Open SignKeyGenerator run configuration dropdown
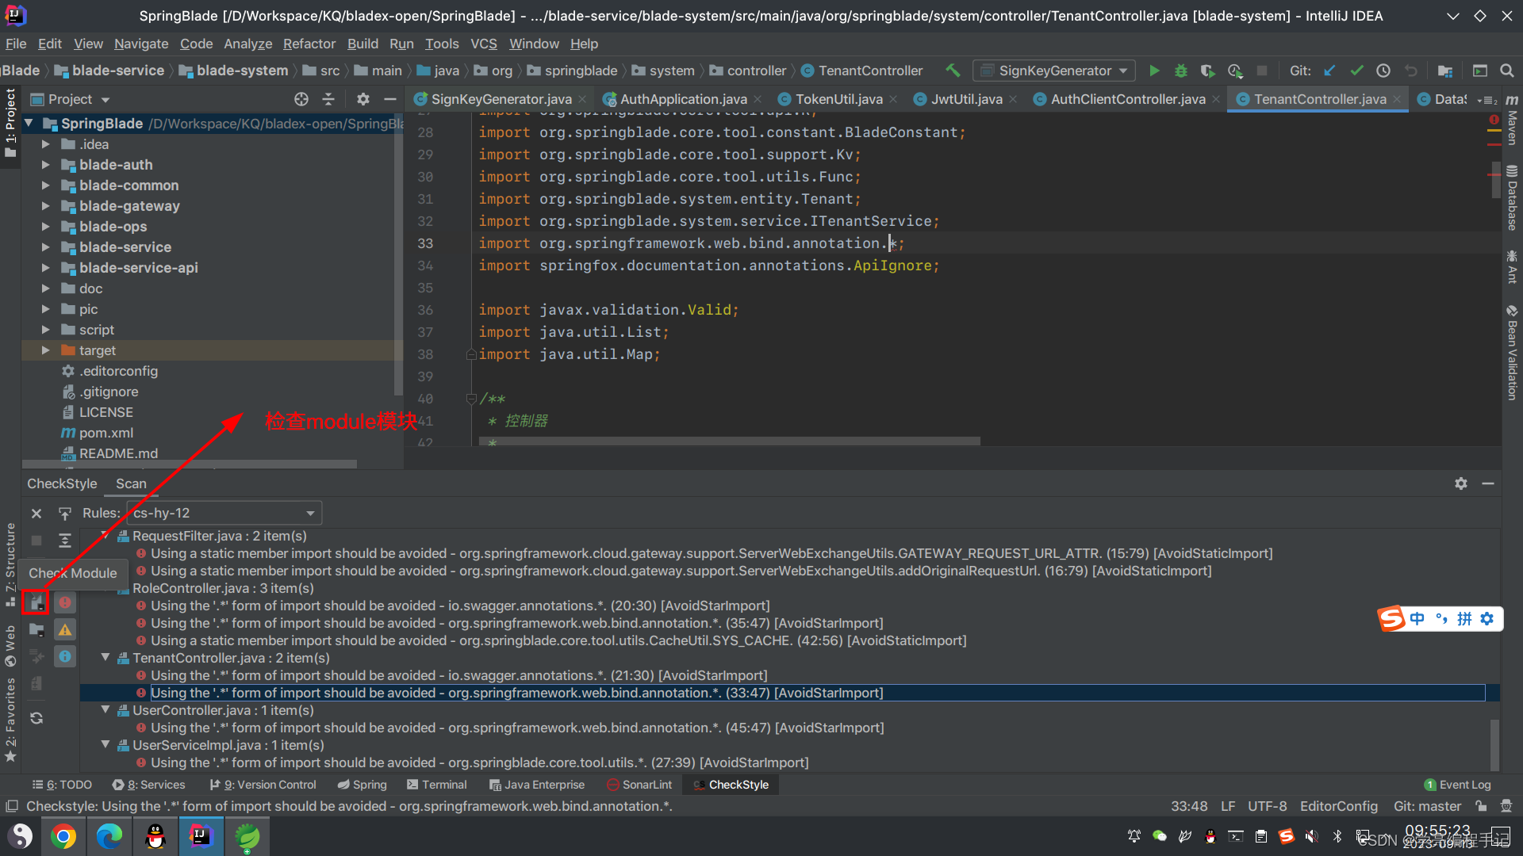The width and height of the screenshot is (1523, 856). point(1054,71)
